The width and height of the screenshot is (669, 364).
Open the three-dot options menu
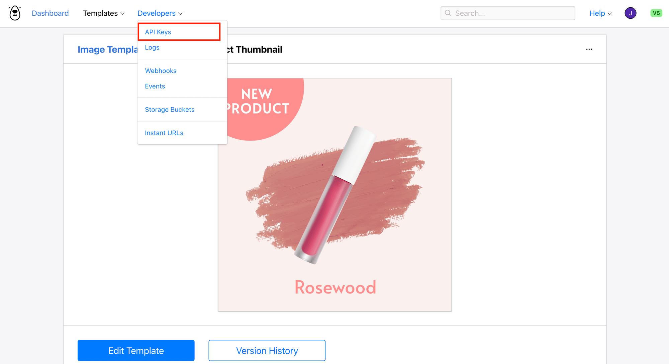coord(589,49)
